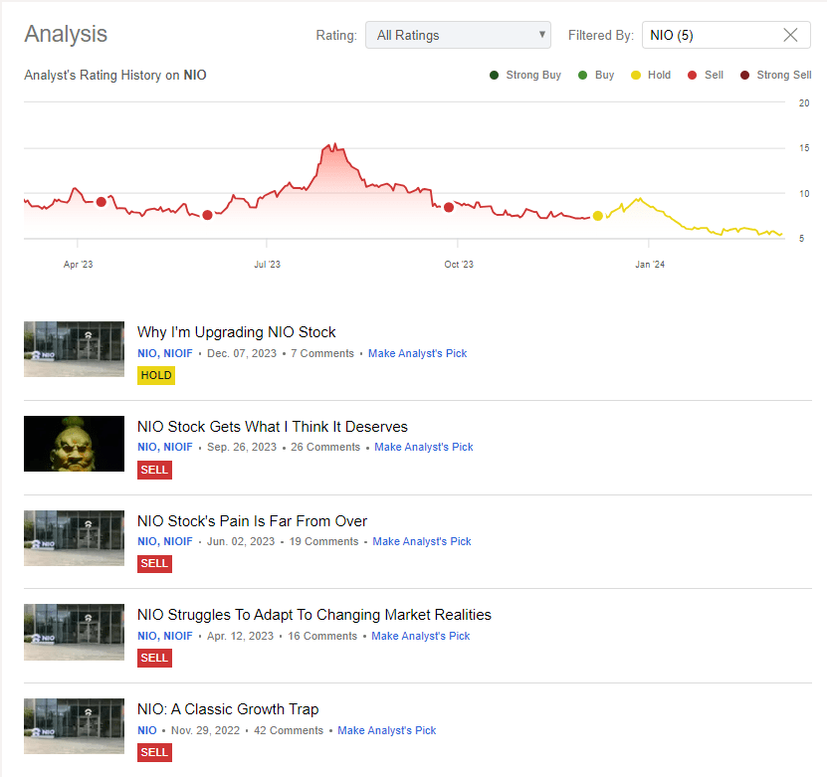Toggle Sell legend item

706,75
